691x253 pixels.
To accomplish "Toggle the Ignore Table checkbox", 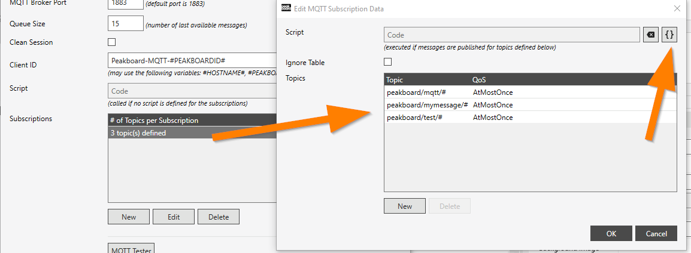I will click(388, 62).
